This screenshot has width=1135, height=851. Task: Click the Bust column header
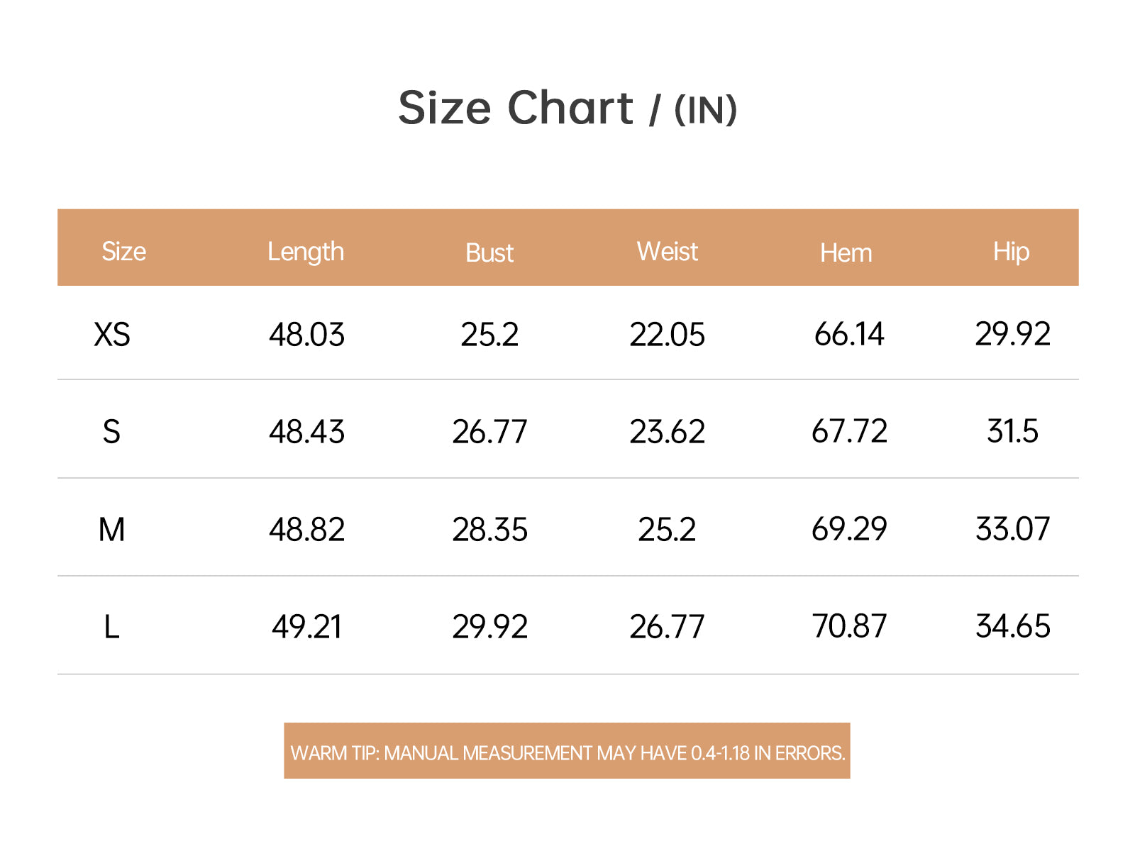(489, 252)
